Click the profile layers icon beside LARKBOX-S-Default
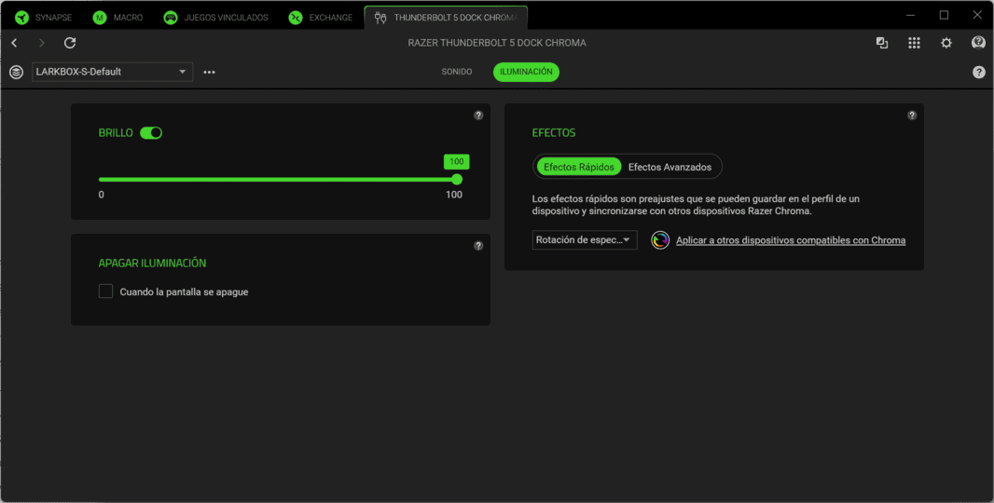Screen dimensions: 994x503 pyautogui.click(x=16, y=72)
